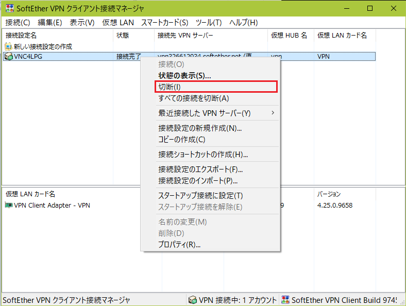This screenshot has height=306, width=406.
Task: Maximize the SoftEther VPN window
Action: pos(370,8)
